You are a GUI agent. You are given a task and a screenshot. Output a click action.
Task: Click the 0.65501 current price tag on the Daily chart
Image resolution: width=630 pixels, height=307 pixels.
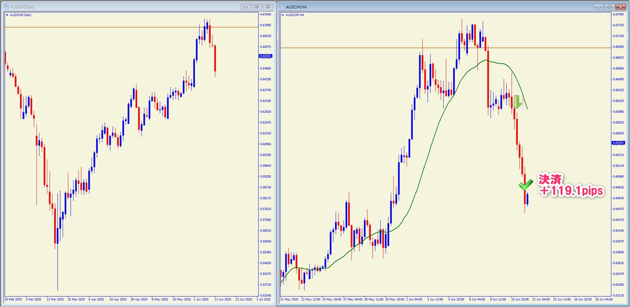[265, 56]
